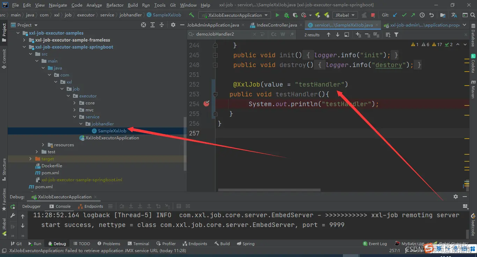Select SampleXxlJob in the Project tree

[x=112, y=131]
